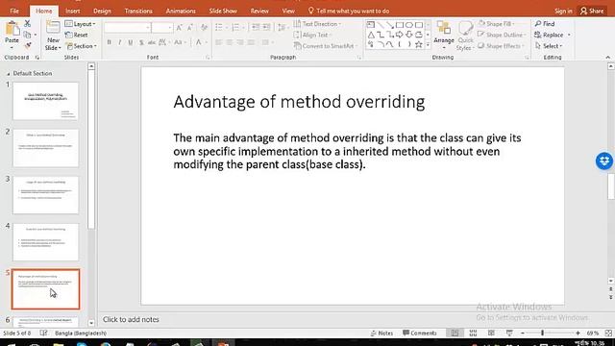This screenshot has height=346, width=615.
Task: Select the text box shape in gallery
Action: point(371,25)
